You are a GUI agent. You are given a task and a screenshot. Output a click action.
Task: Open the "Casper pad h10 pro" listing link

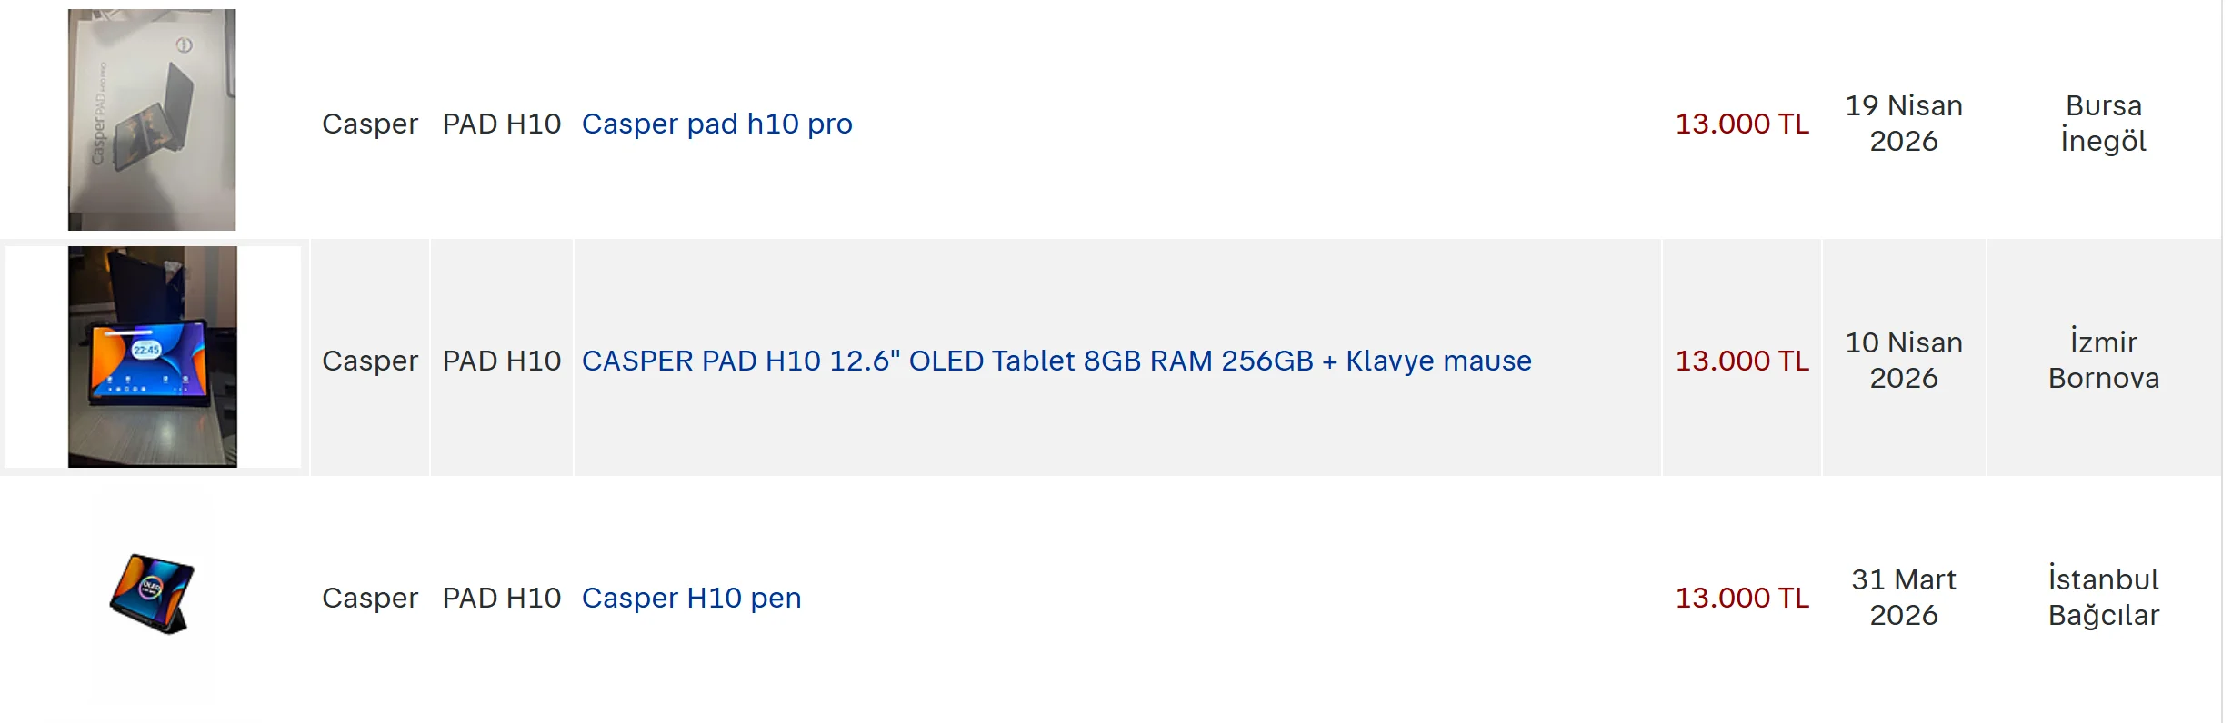click(x=716, y=124)
